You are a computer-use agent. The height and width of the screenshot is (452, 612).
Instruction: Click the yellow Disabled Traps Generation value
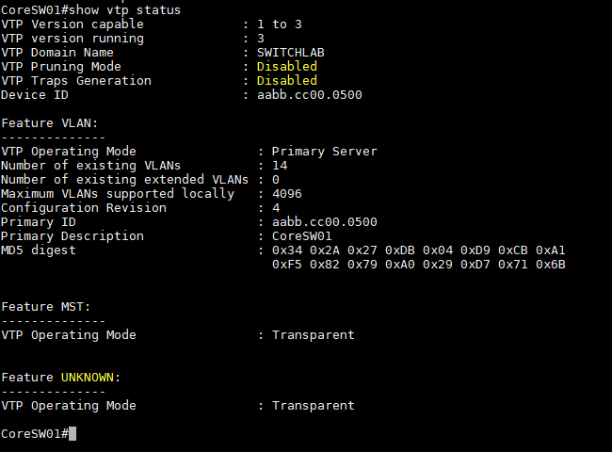pyautogui.click(x=287, y=80)
